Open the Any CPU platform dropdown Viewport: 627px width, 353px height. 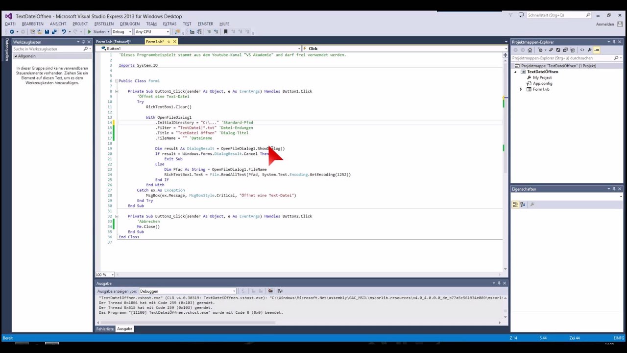(152, 32)
